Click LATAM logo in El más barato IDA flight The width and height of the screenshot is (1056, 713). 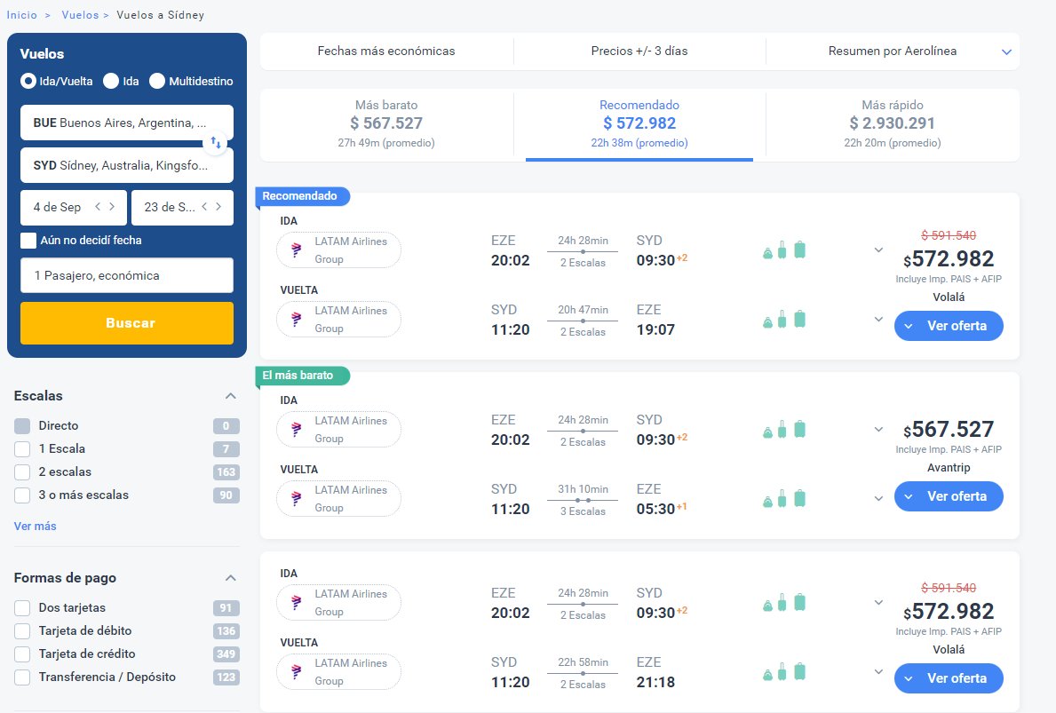tap(297, 429)
